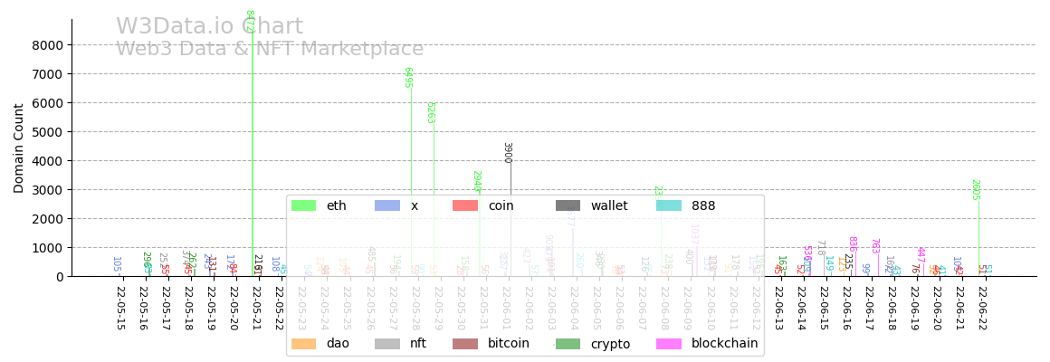Click the 3900 wallet data label

point(508,152)
